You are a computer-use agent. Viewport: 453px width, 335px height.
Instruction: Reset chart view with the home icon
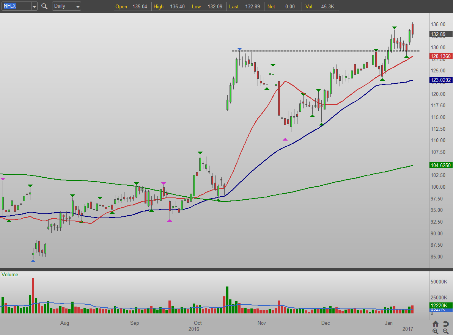pos(436,324)
